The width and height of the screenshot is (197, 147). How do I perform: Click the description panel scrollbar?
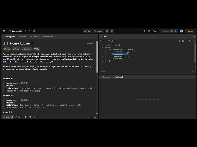coord(97,57)
